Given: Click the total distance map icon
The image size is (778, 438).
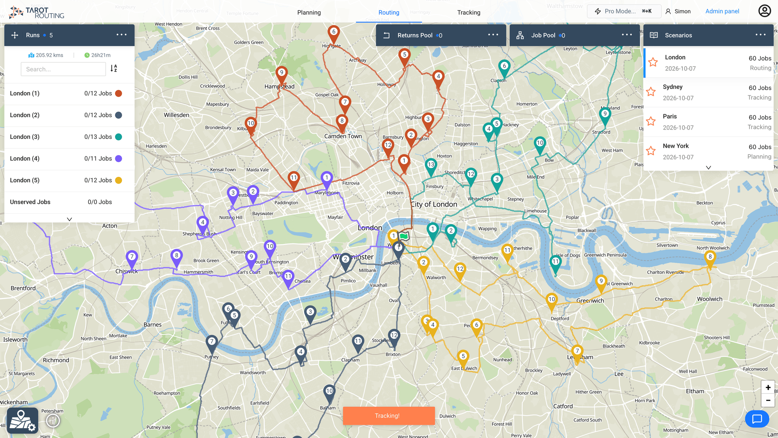Looking at the screenshot, I should [31, 55].
